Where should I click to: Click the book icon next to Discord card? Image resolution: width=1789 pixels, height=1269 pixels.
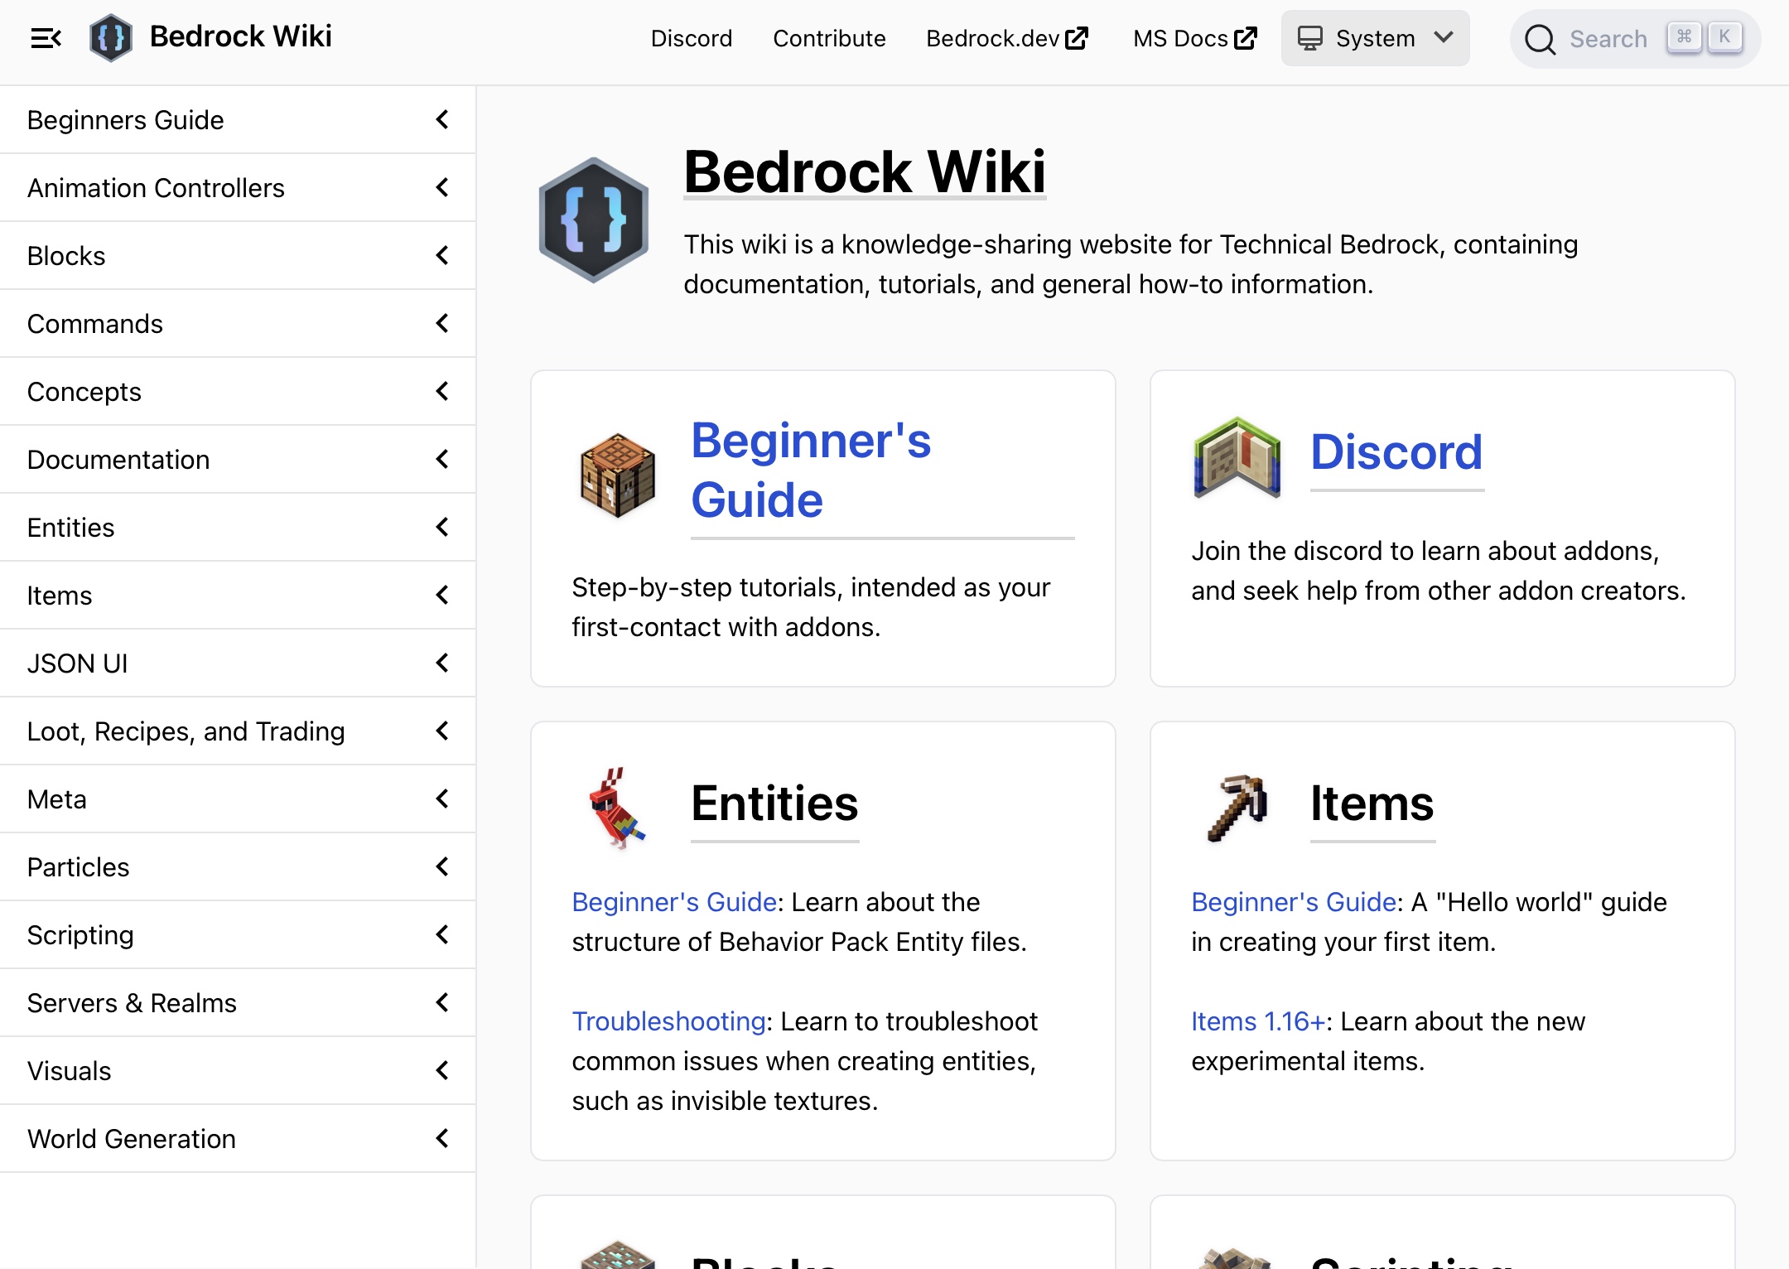[1237, 457]
